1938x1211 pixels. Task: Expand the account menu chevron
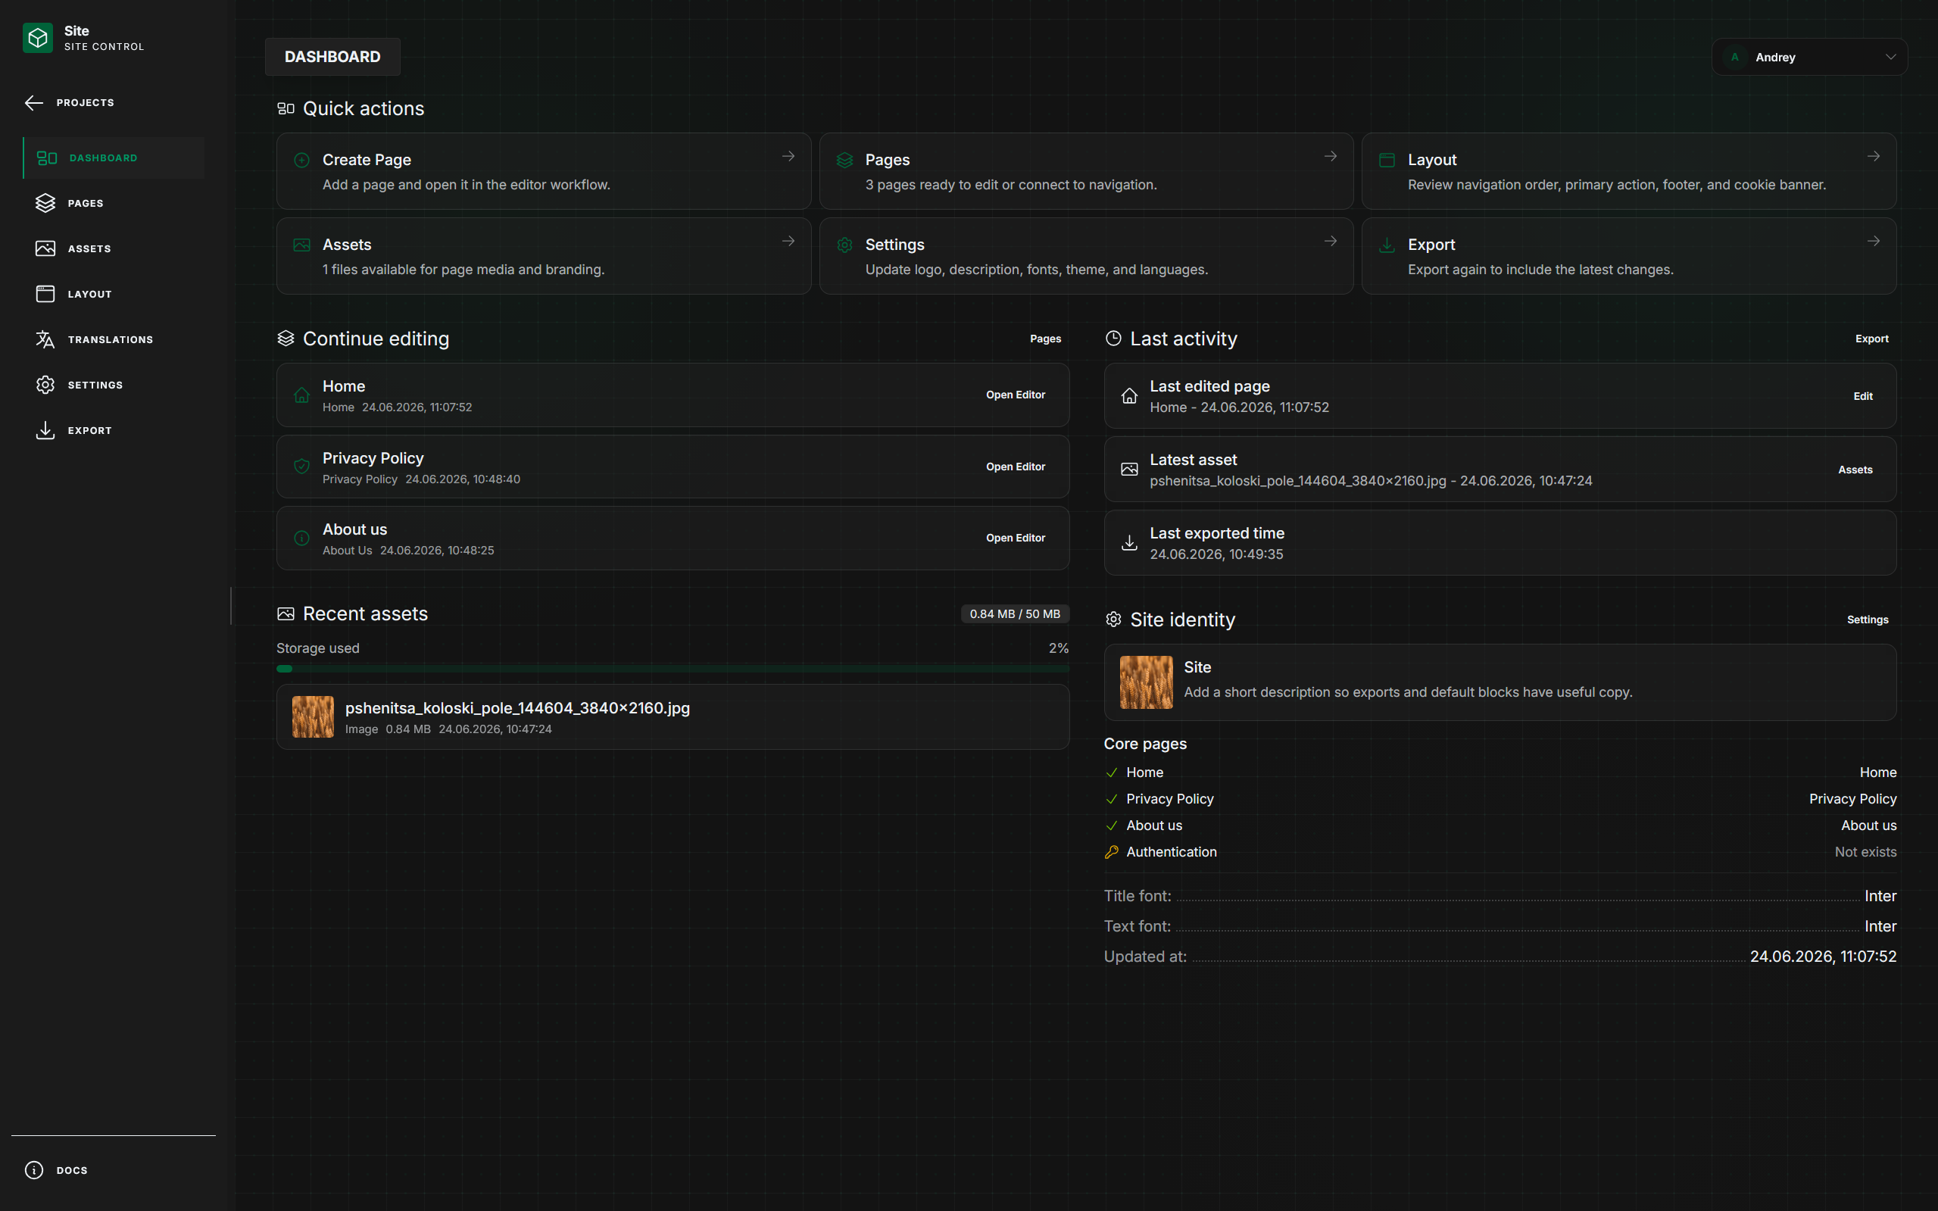click(x=1891, y=57)
